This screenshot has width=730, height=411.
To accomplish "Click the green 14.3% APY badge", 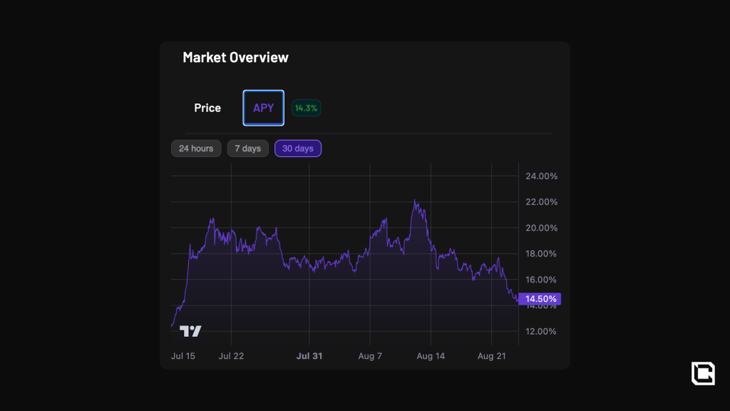I will 307,108.
